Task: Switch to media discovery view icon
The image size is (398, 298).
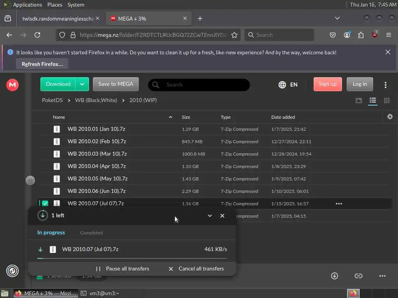Action: click(x=359, y=100)
